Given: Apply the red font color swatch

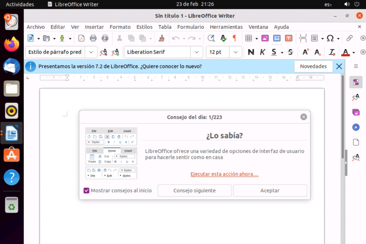Looking at the screenshot, I should tap(345, 52).
